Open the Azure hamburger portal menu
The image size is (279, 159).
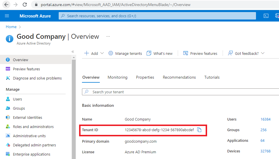point(7,16)
